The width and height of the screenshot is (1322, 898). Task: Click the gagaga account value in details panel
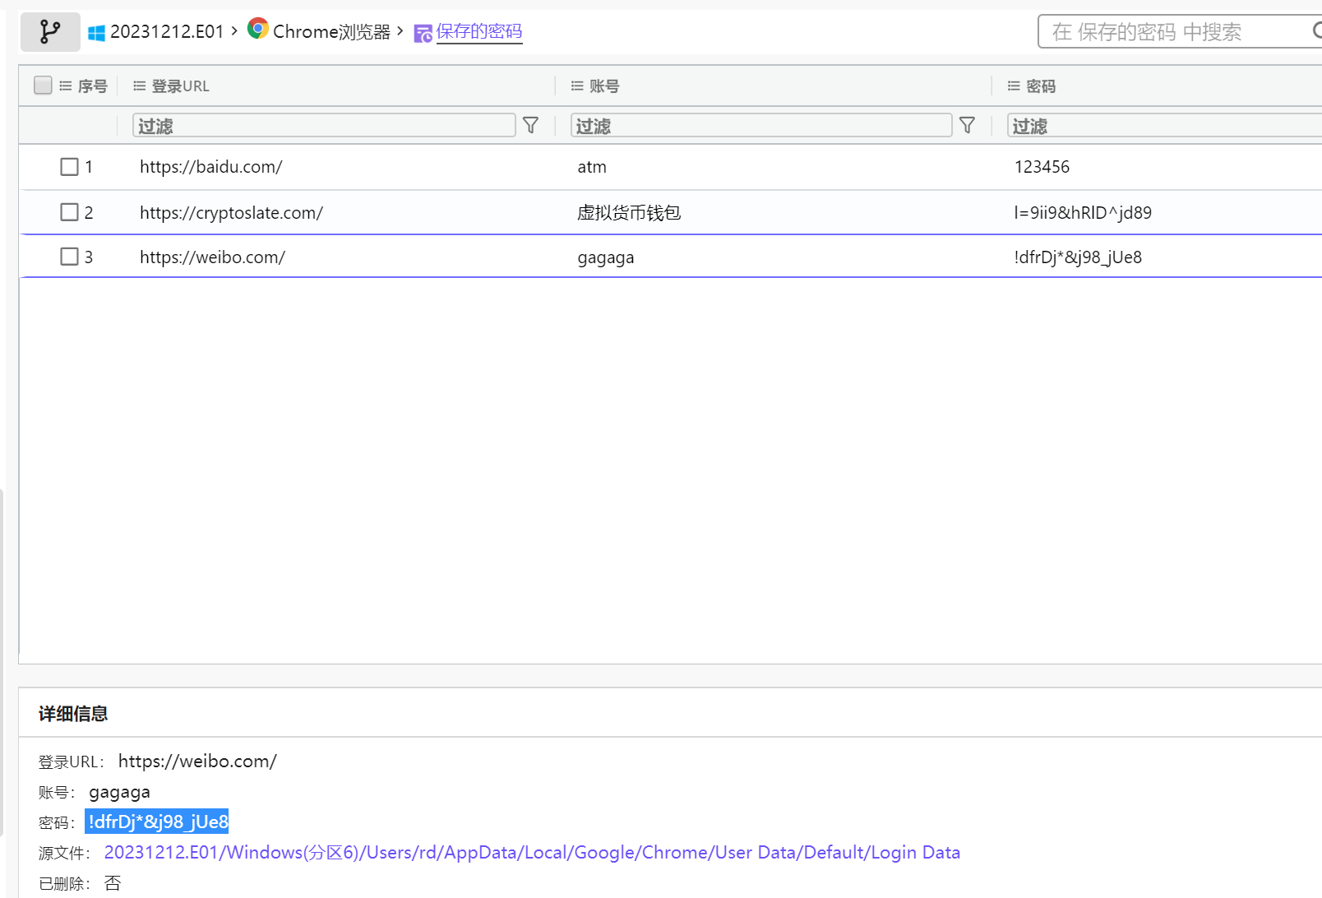(x=119, y=792)
